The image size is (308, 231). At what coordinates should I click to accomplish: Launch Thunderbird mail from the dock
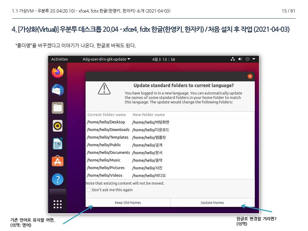pyautogui.click(x=57, y=90)
